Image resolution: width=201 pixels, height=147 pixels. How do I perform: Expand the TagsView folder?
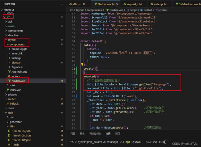(9, 67)
